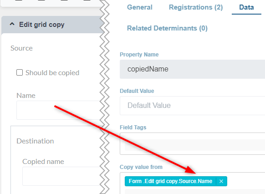Collapse the Edit grid copy panel chevron
The image size is (265, 194).
tap(12, 24)
